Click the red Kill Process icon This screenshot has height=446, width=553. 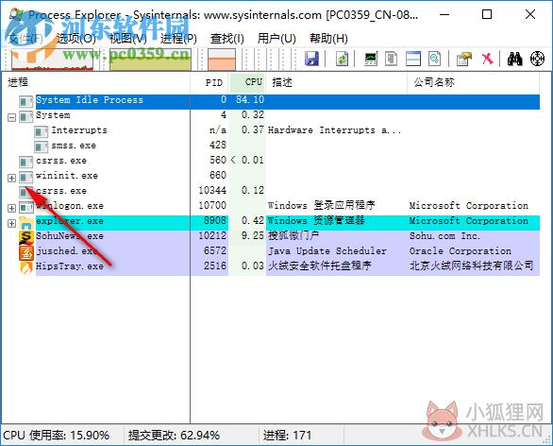488,59
